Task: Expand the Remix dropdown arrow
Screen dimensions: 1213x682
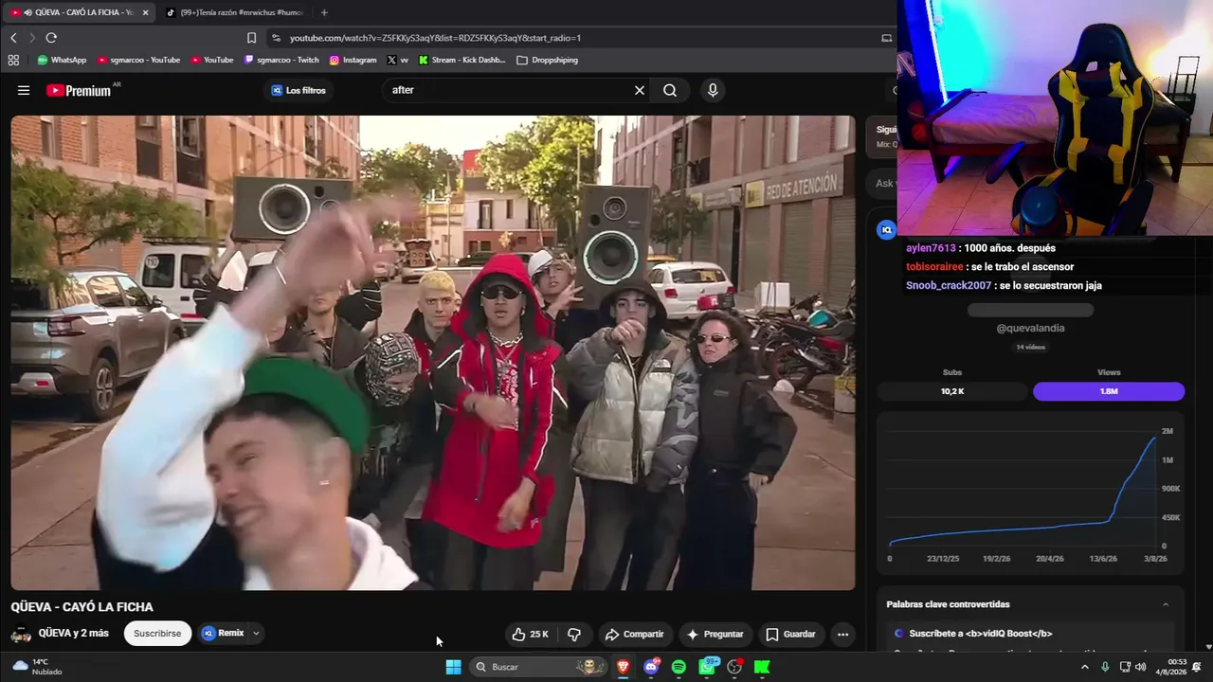Action: (256, 633)
